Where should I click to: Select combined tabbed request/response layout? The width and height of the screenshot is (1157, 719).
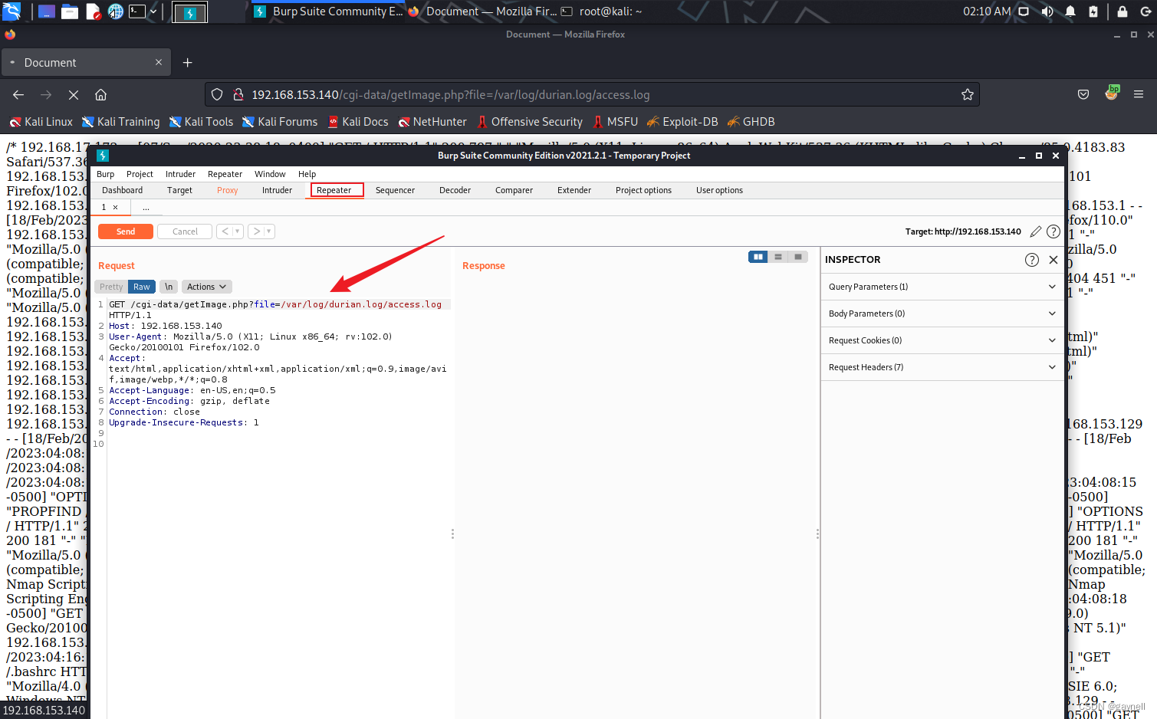click(797, 257)
